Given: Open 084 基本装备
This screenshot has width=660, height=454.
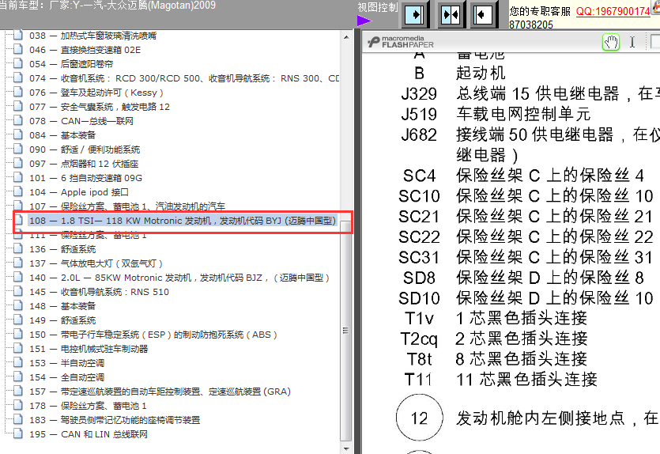Looking at the screenshot, I should pos(62,135).
